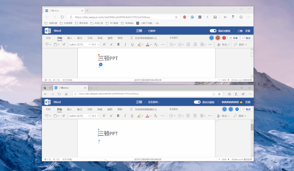Apply the red font color in top window

[x=148, y=45]
